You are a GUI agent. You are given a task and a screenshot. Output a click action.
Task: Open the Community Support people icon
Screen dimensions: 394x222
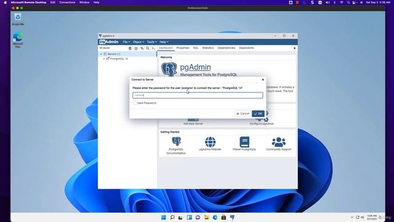279,142
